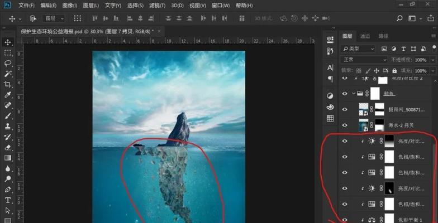This screenshot has height=223, width=438.
Task: Close the 保护生态环境公益海报.psd tab
Action: tap(159, 31)
